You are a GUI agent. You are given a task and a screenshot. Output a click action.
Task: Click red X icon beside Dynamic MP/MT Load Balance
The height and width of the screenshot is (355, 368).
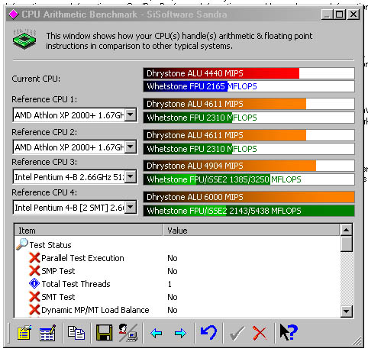click(34, 310)
